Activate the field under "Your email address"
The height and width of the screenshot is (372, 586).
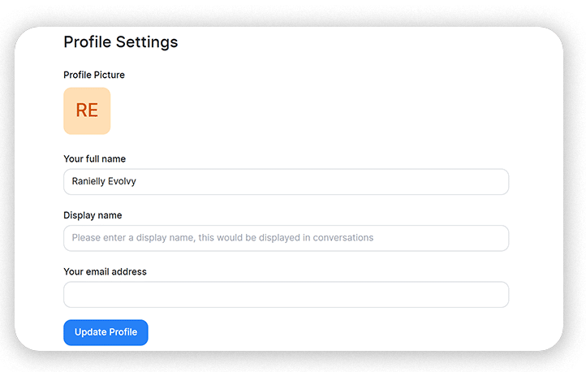[x=286, y=294]
